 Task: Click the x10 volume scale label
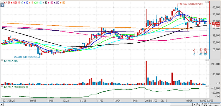(x=218, y=84)
